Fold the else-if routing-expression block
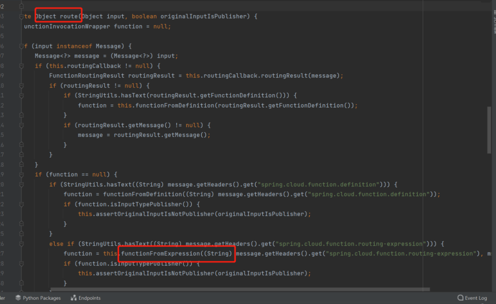This screenshot has height=304, width=496. [22, 244]
